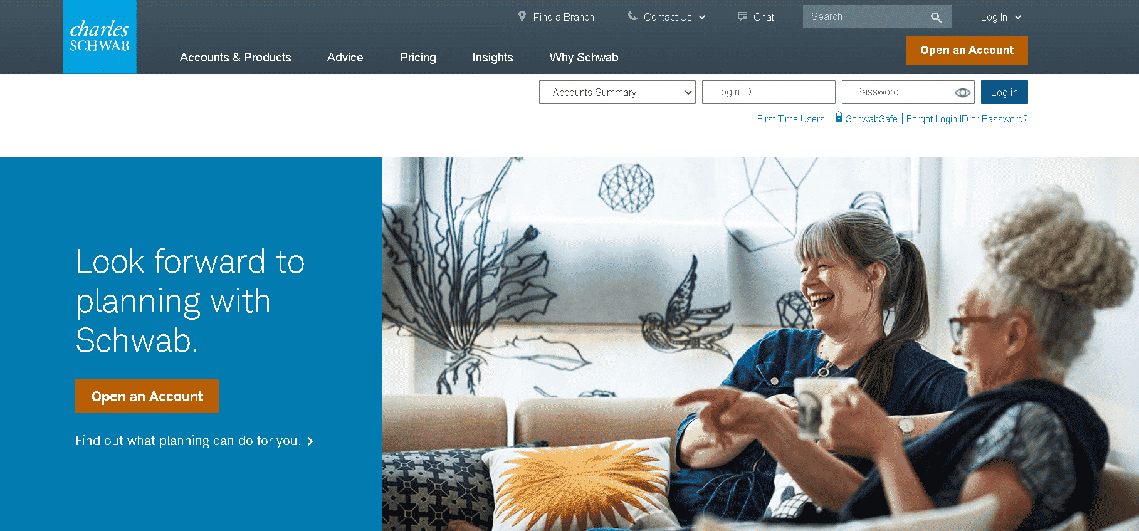Open the Forgot Login ID or Password link
The image size is (1139, 531).
point(967,118)
